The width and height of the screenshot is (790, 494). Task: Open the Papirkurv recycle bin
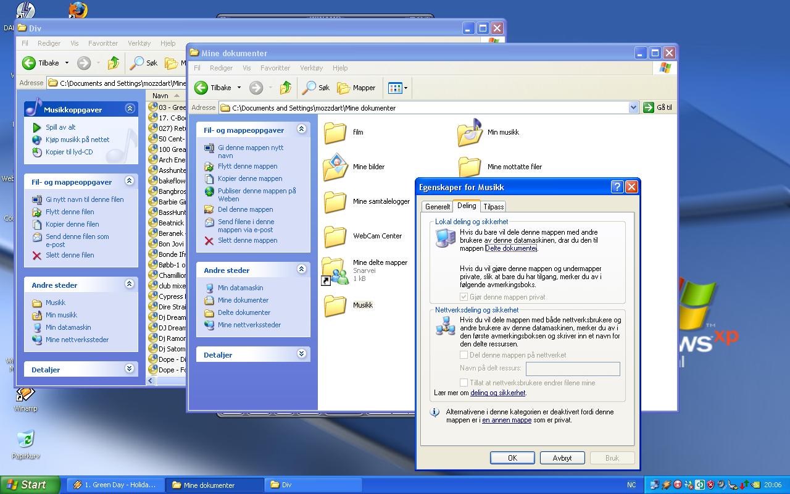(x=25, y=442)
